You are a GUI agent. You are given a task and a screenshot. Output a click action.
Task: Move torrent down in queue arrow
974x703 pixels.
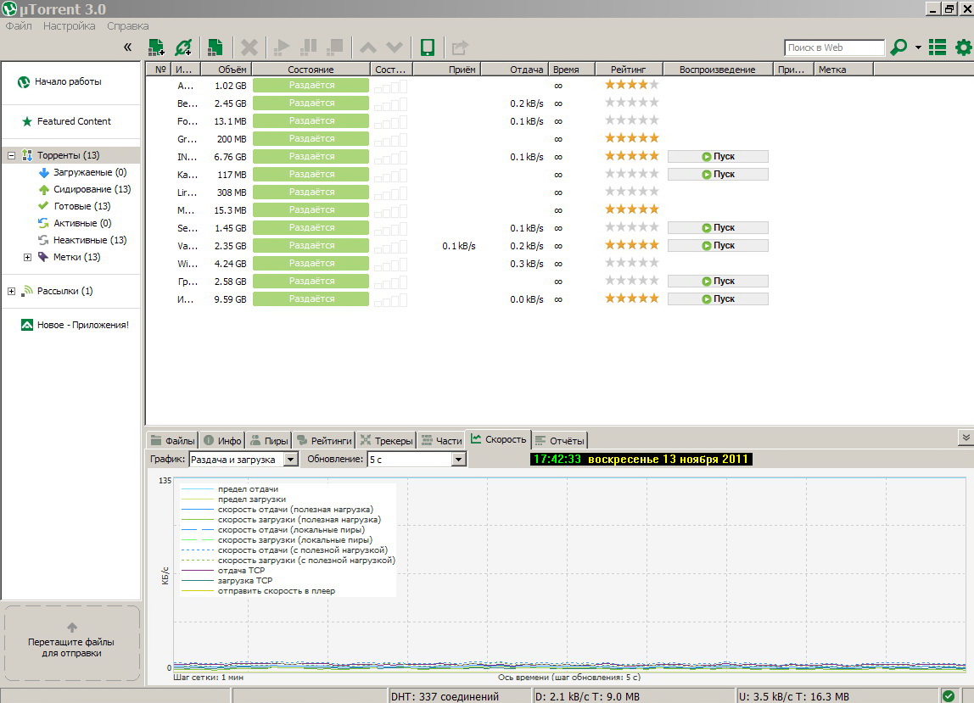(395, 47)
